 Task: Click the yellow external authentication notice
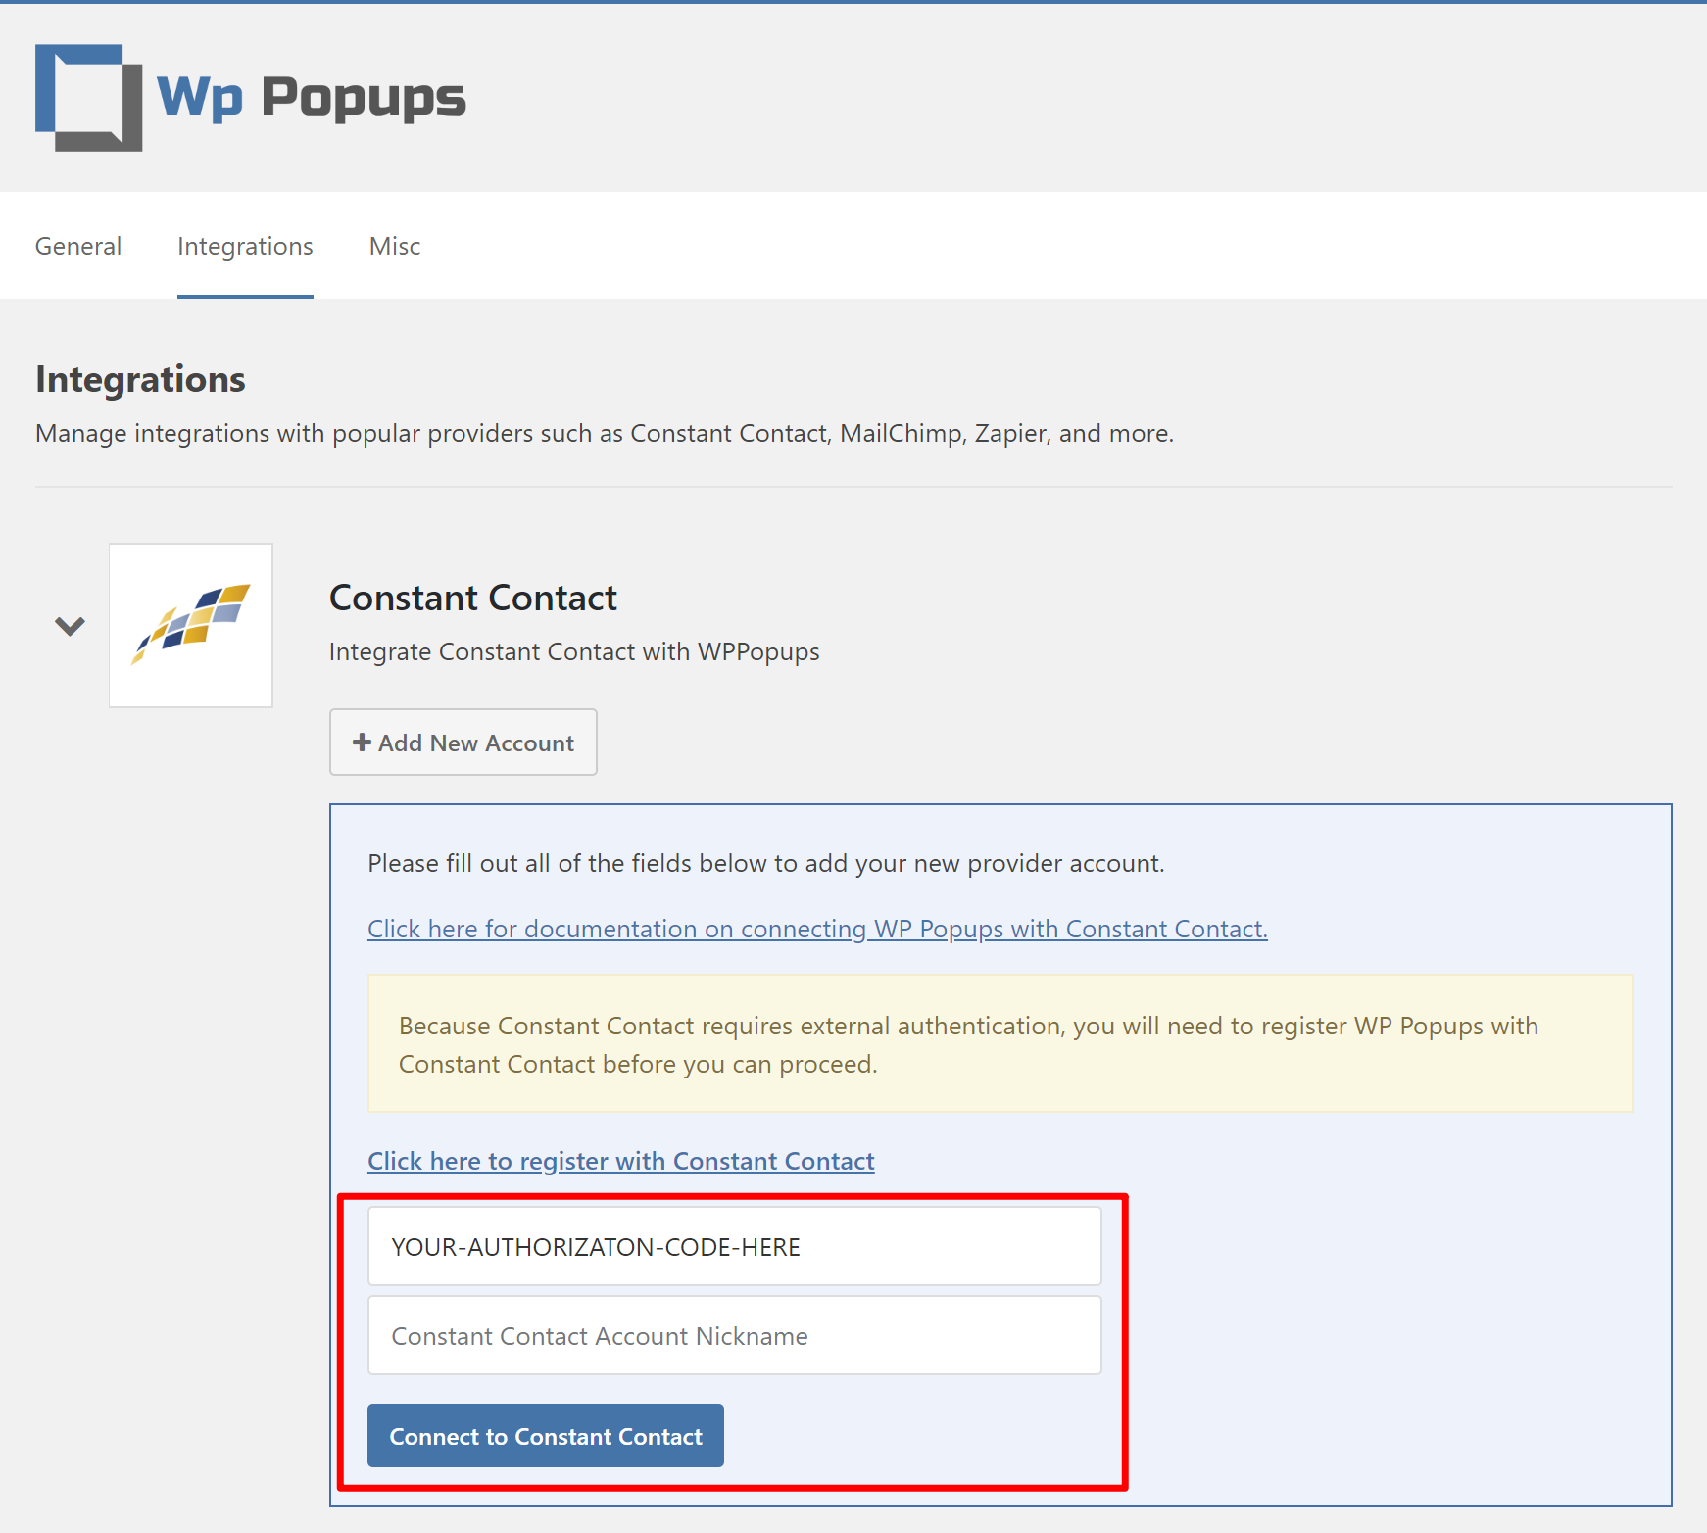pyautogui.click(x=1000, y=1044)
